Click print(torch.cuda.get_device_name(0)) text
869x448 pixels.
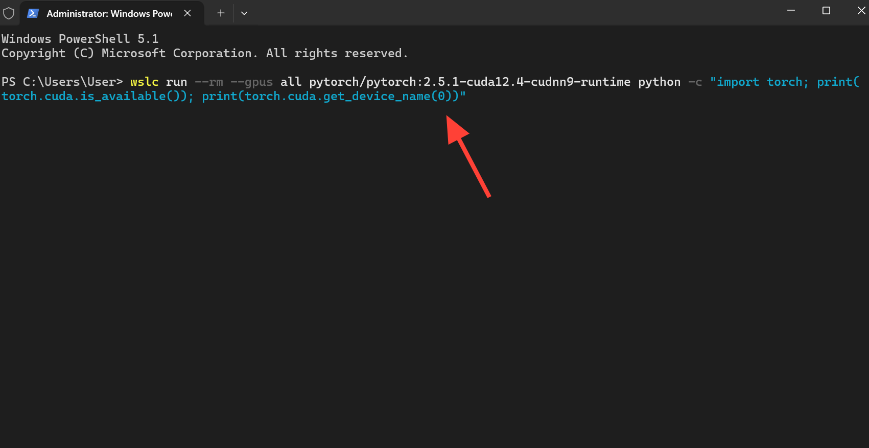[331, 97]
